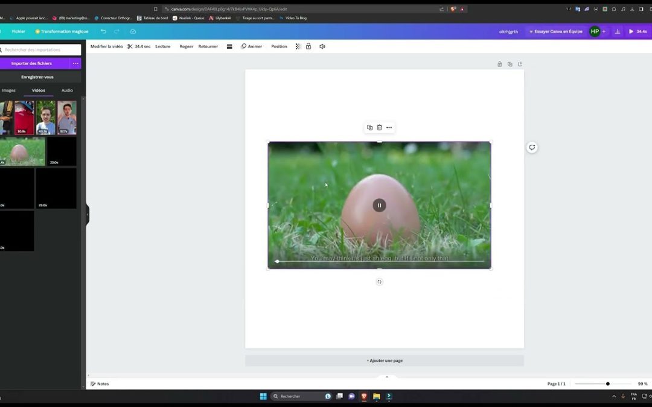Open the LilybankAI bookmark
The width and height of the screenshot is (652, 407).
220,18
